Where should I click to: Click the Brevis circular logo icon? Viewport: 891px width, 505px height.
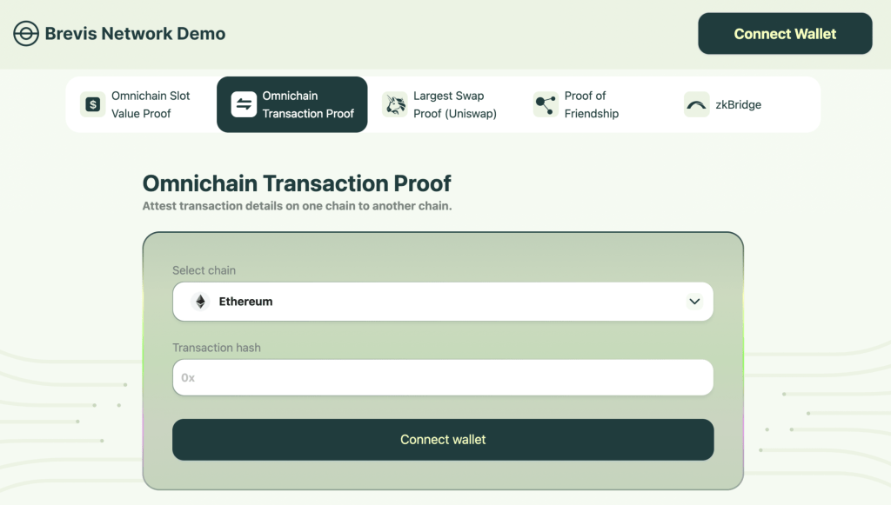tap(26, 34)
